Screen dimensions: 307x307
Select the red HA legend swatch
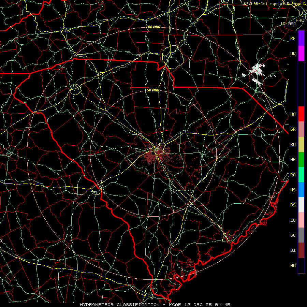point(301,114)
